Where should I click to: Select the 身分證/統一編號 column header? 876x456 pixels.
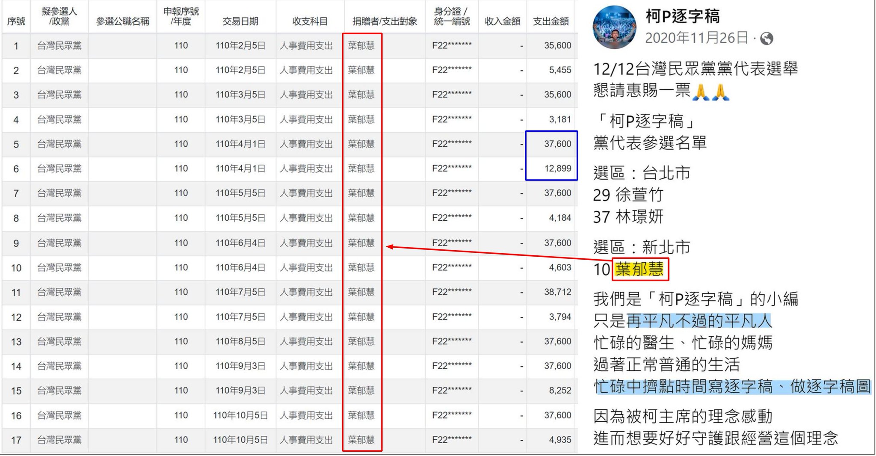452,16
